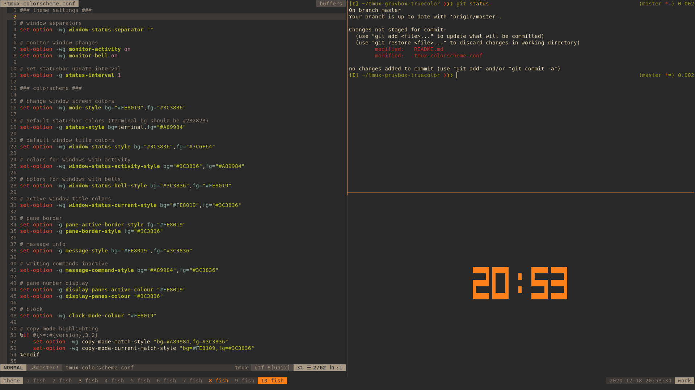The width and height of the screenshot is (695, 390).
Task: Click the large orange clock display
Action: [520, 283]
